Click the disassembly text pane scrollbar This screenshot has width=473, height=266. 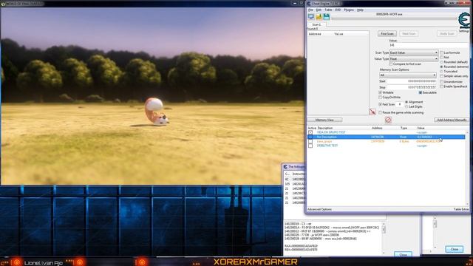(384, 238)
